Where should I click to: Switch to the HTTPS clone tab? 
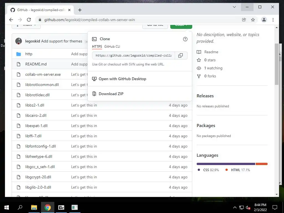coord(97,47)
